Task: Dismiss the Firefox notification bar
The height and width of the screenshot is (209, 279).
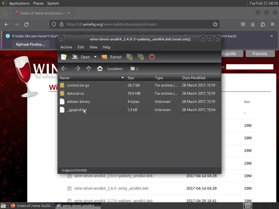Action: point(272,36)
